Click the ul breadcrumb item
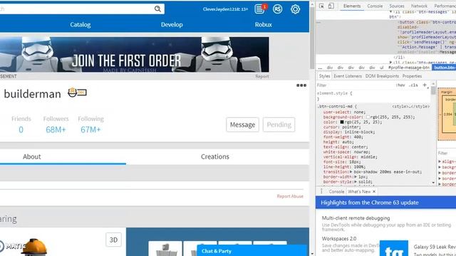Image resolution: width=456 pixels, height=256 pixels. 382,68
